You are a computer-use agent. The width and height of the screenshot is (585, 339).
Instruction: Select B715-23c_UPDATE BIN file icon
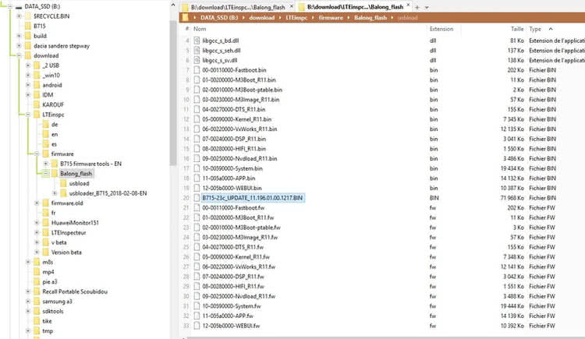click(197, 198)
